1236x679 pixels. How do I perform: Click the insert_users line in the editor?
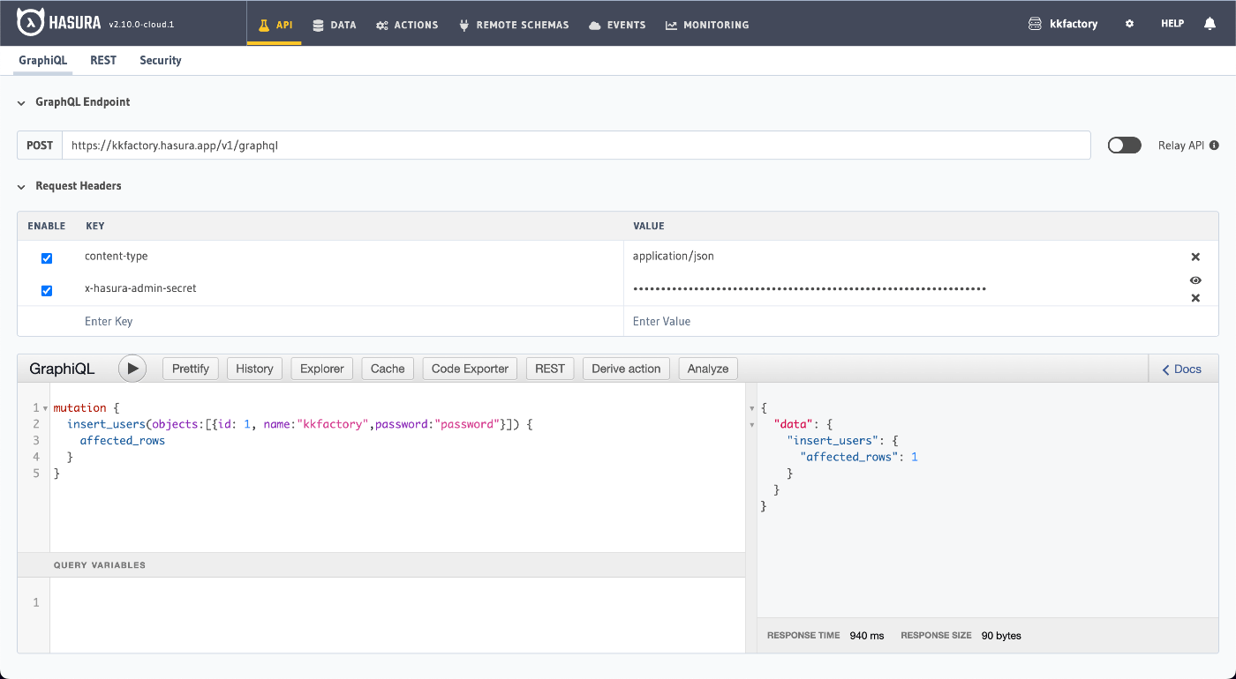(x=300, y=424)
